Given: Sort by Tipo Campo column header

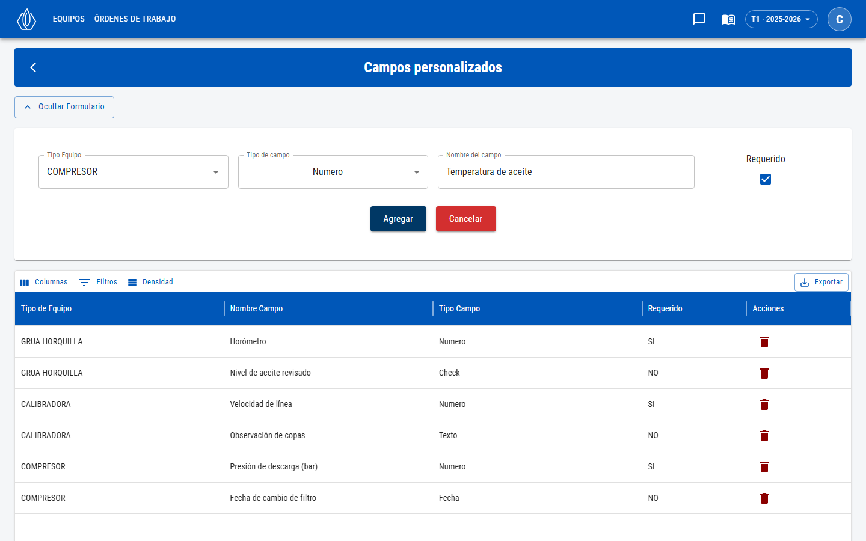Looking at the screenshot, I should [538, 308].
